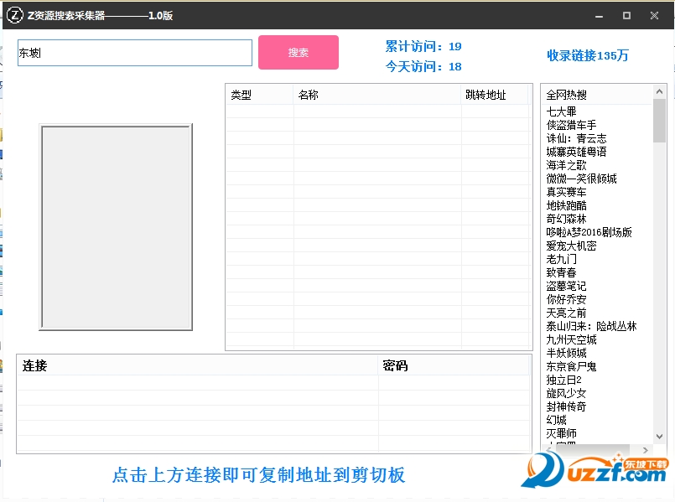Click the Z logo in the title bar

[x=14, y=15]
